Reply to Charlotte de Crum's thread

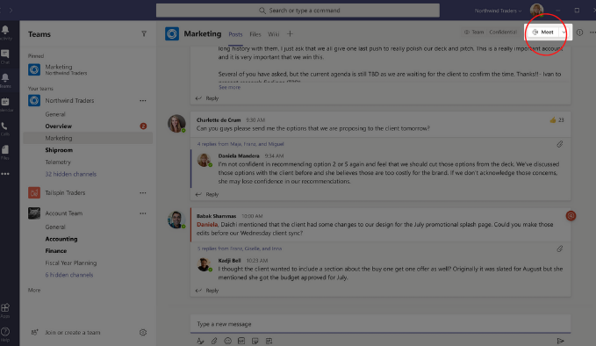point(207,195)
